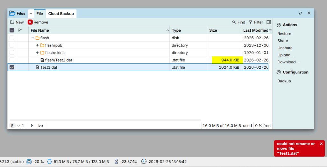
Task: Click Download... action
Action: (288, 62)
